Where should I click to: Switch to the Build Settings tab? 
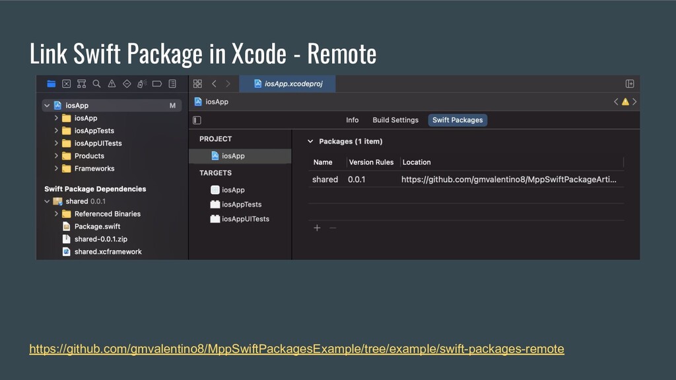pyautogui.click(x=395, y=120)
